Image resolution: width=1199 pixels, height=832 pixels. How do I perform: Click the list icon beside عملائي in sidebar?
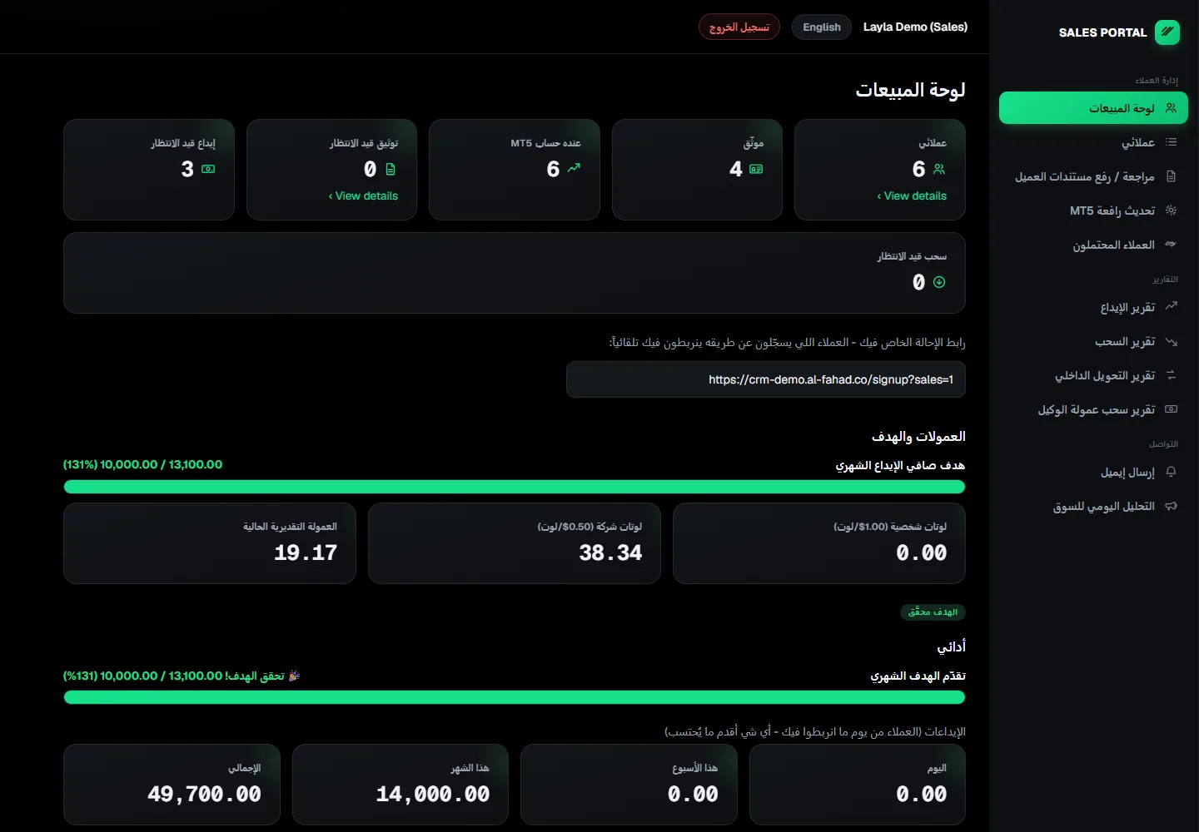pos(1171,142)
